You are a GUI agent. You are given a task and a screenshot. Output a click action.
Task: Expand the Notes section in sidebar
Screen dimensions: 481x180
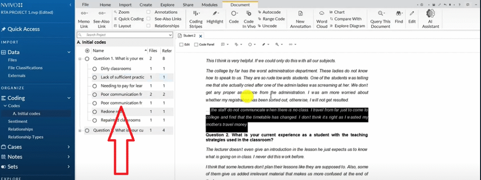point(69,157)
